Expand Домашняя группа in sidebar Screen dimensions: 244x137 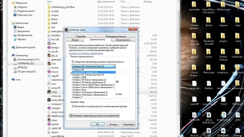point(25,47)
